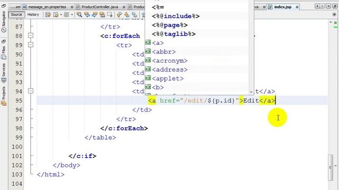The image size is (339, 190).
Task: Click the Previous Bookmark icon
Action: (119, 15)
